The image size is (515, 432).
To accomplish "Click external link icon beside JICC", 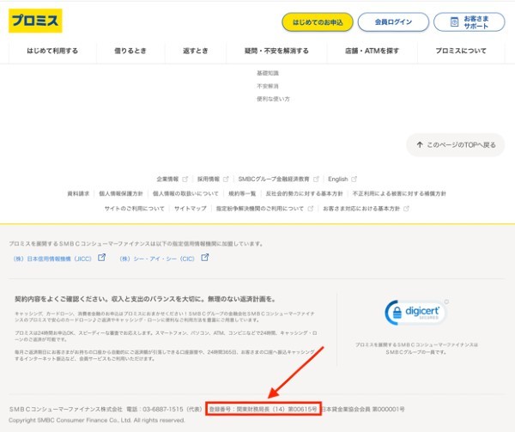I will click(x=101, y=257).
